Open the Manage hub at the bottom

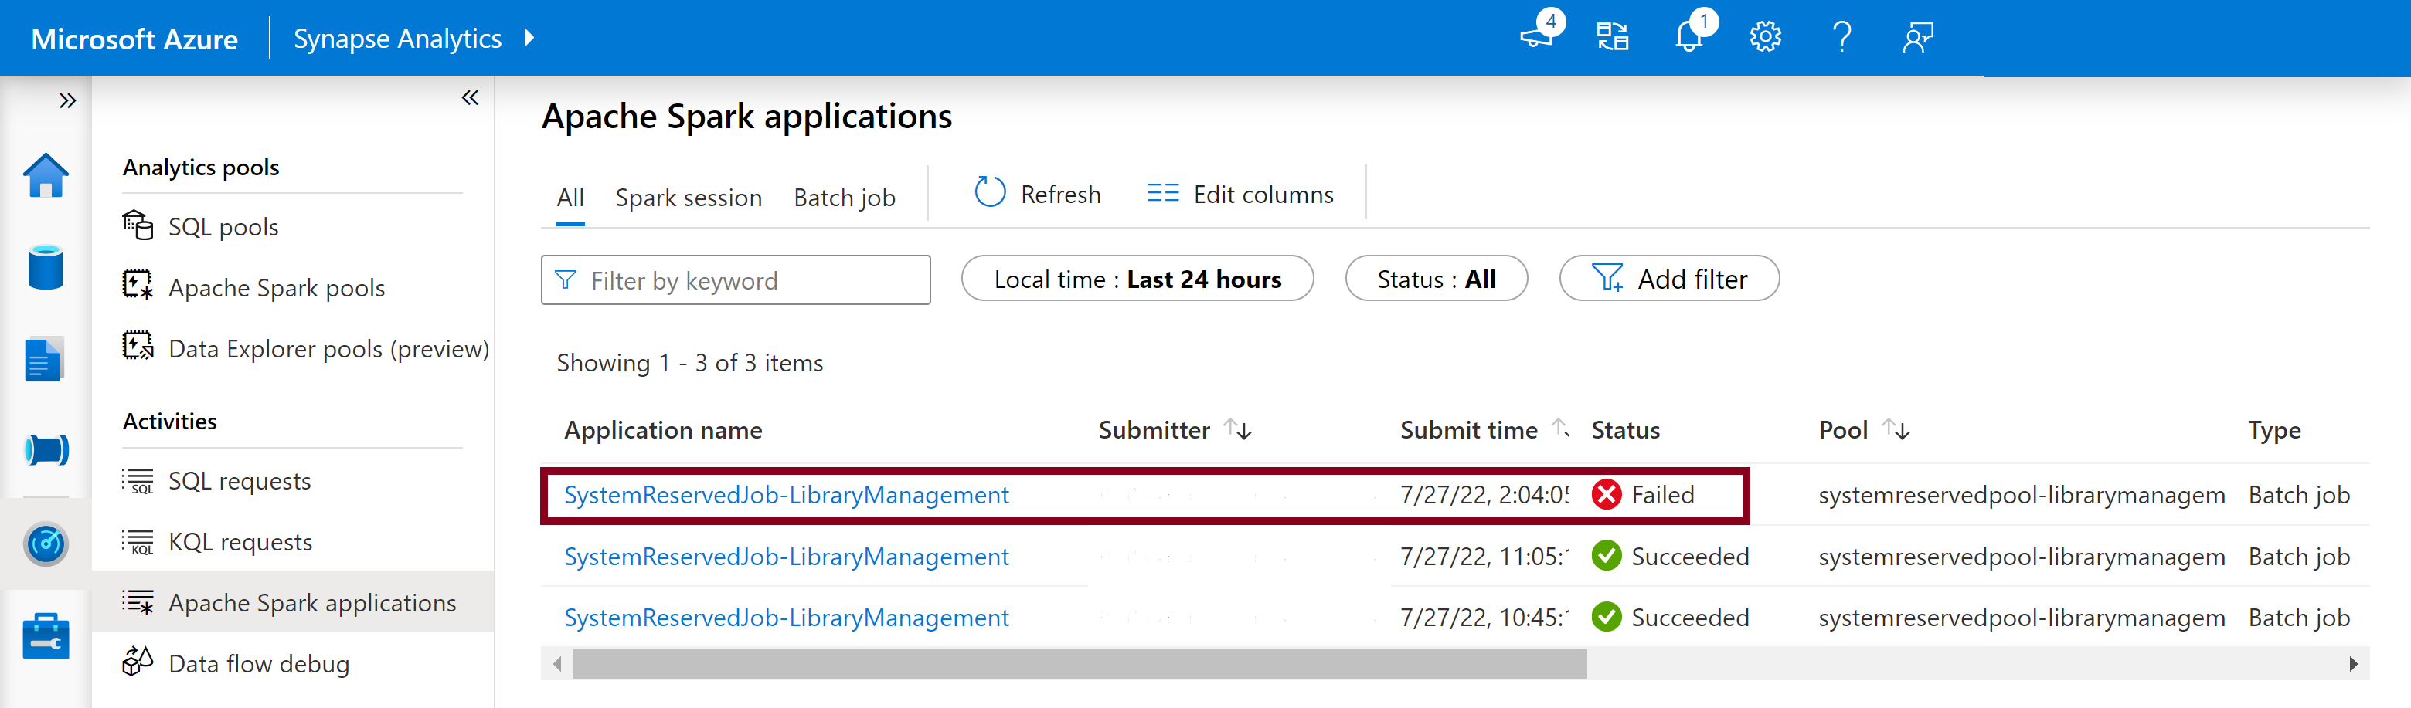[x=46, y=637]
